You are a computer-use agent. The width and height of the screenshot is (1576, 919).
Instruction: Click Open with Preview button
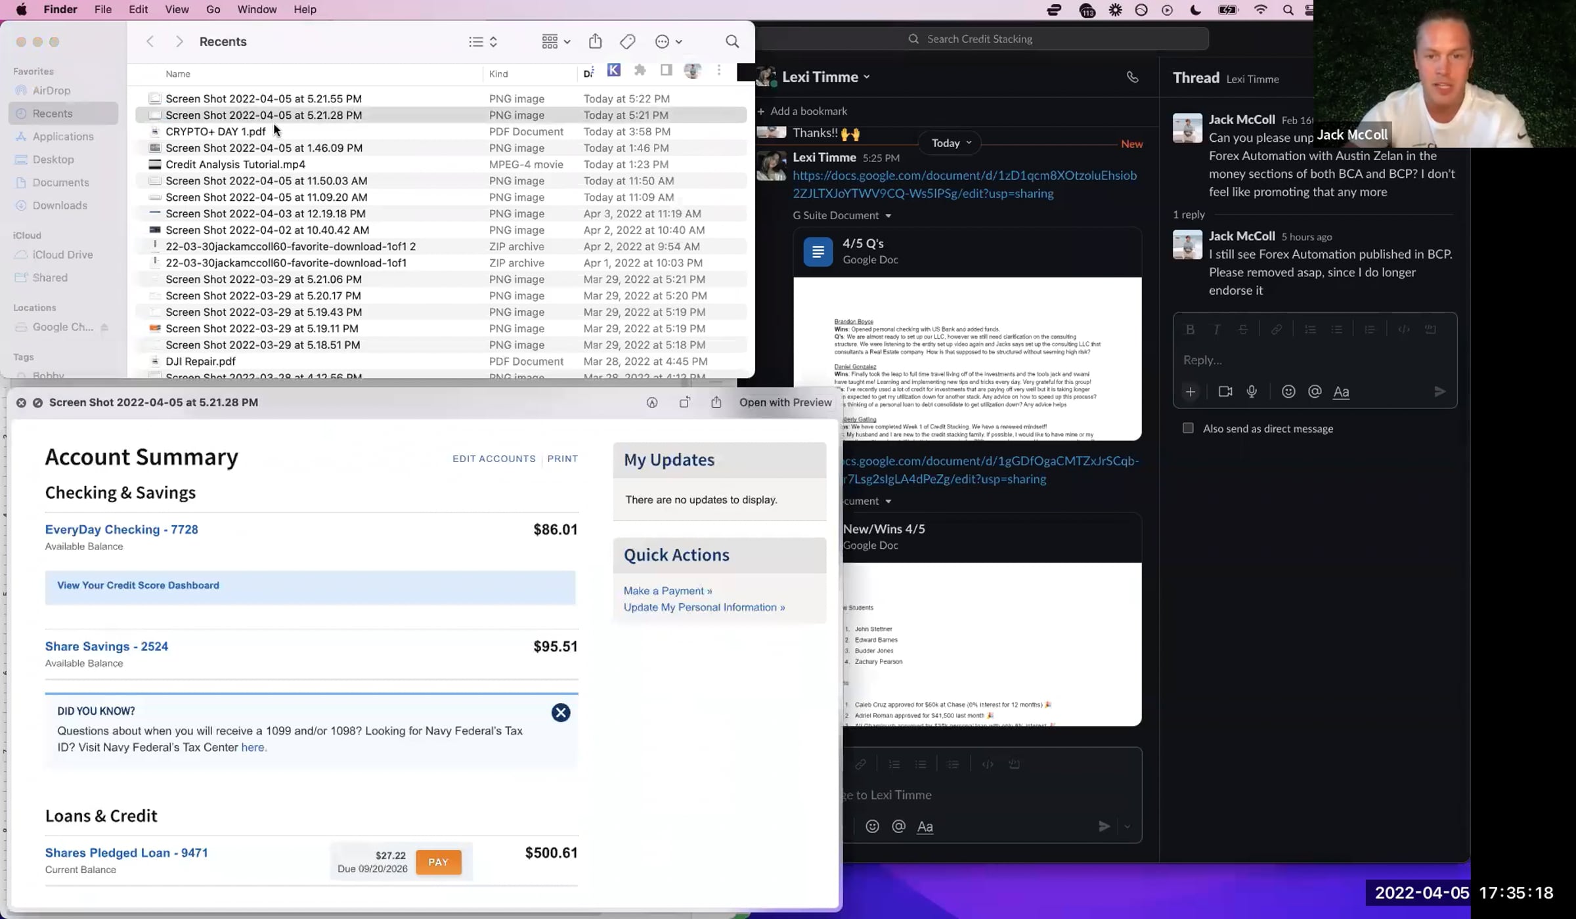coord(785,403)
